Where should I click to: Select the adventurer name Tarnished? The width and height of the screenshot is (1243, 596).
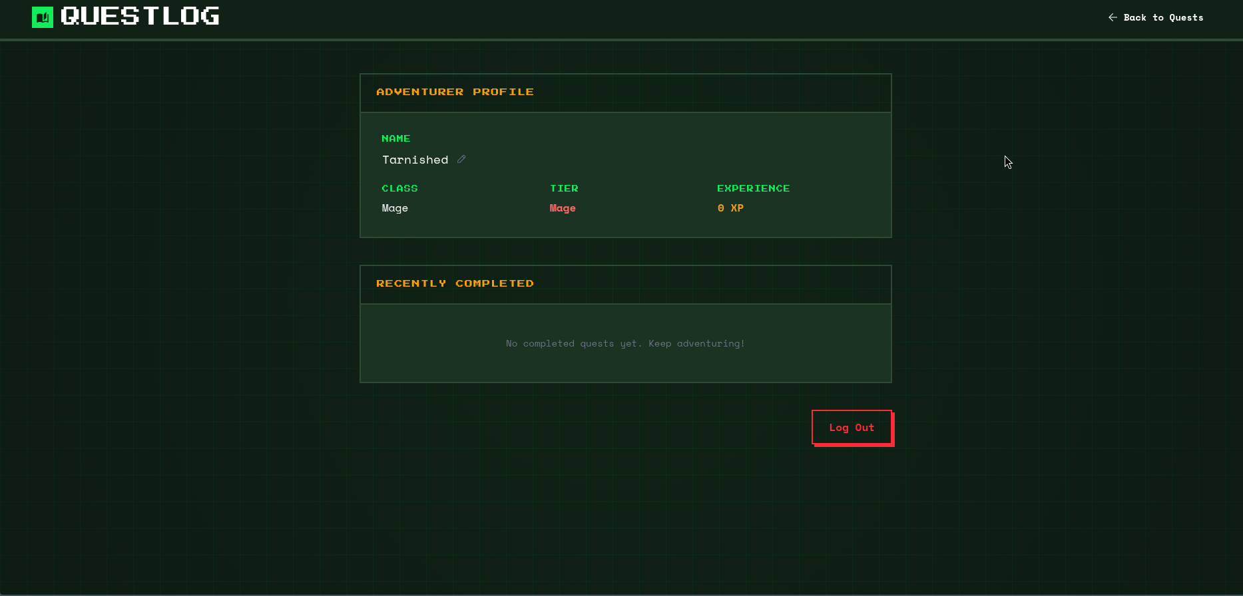click(415, 160)
